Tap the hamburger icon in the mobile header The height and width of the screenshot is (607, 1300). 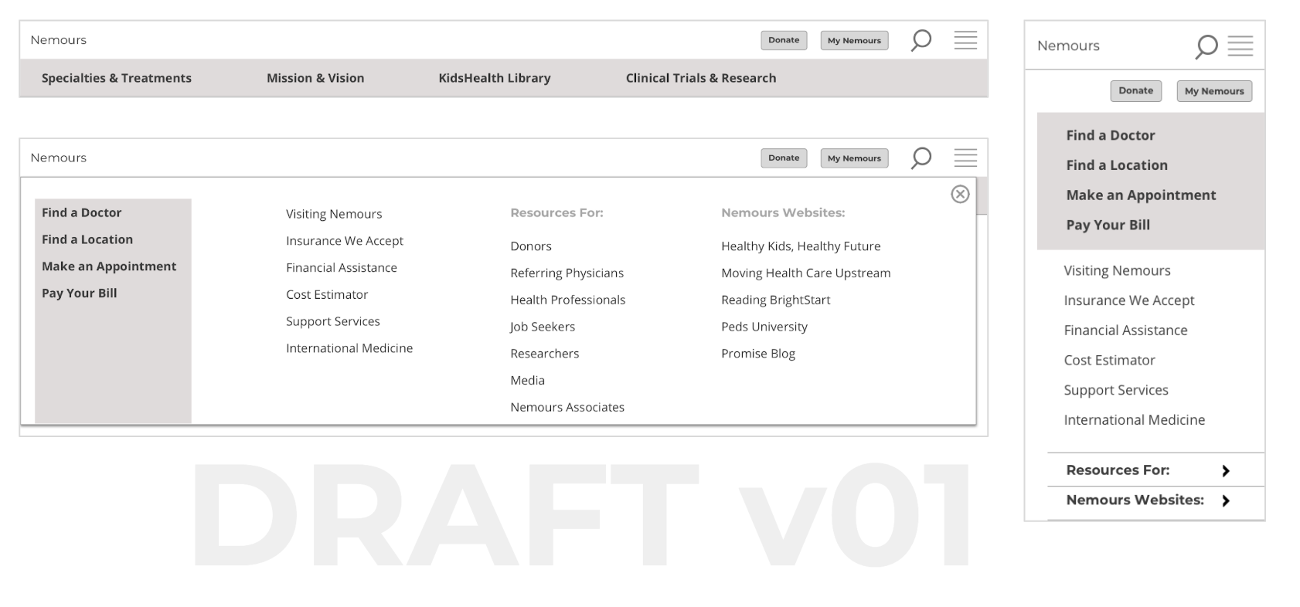(x=1240, y=46)
